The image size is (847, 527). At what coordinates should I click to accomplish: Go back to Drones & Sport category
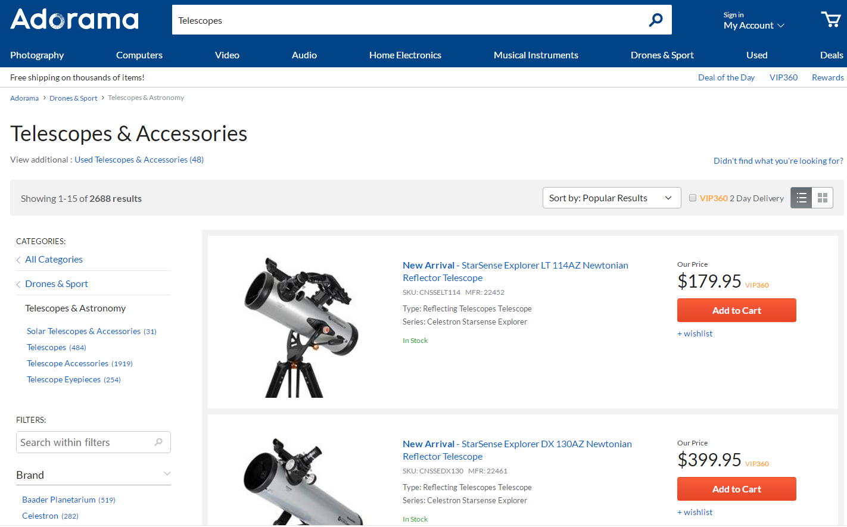[57, 284]
